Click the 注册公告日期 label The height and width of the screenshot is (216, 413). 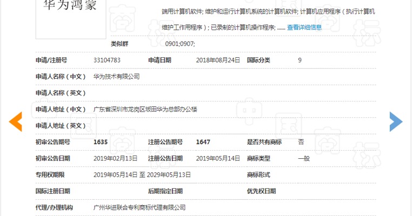165,158
